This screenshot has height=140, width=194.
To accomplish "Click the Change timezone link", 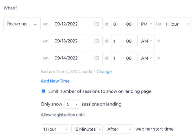I will 104,72.
